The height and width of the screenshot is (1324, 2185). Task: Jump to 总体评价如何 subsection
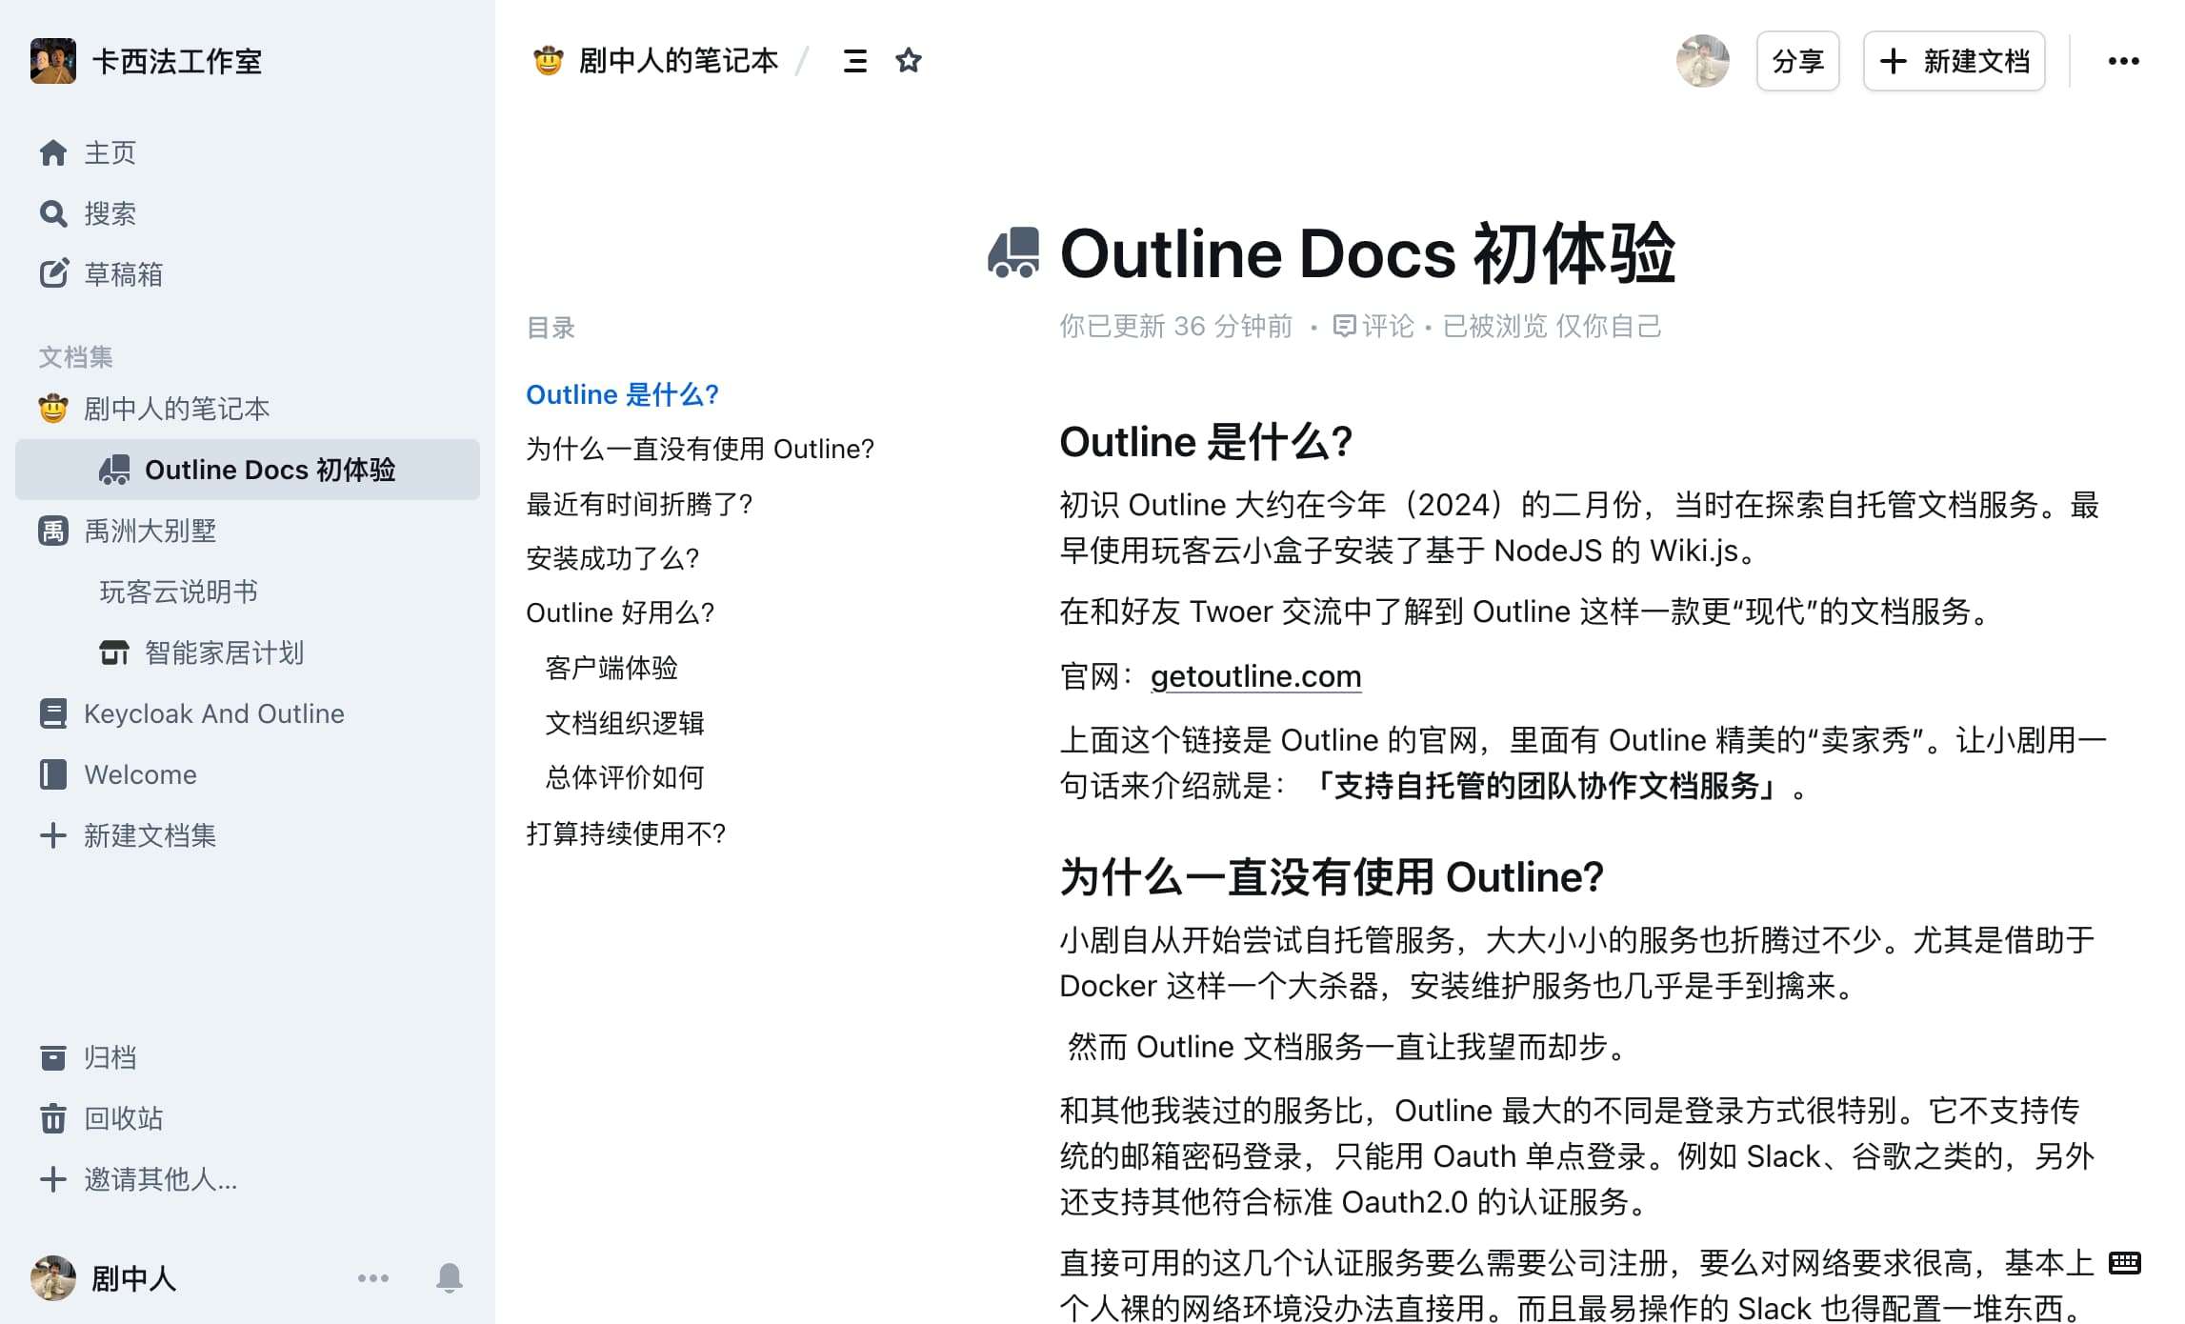pos(625,777)
